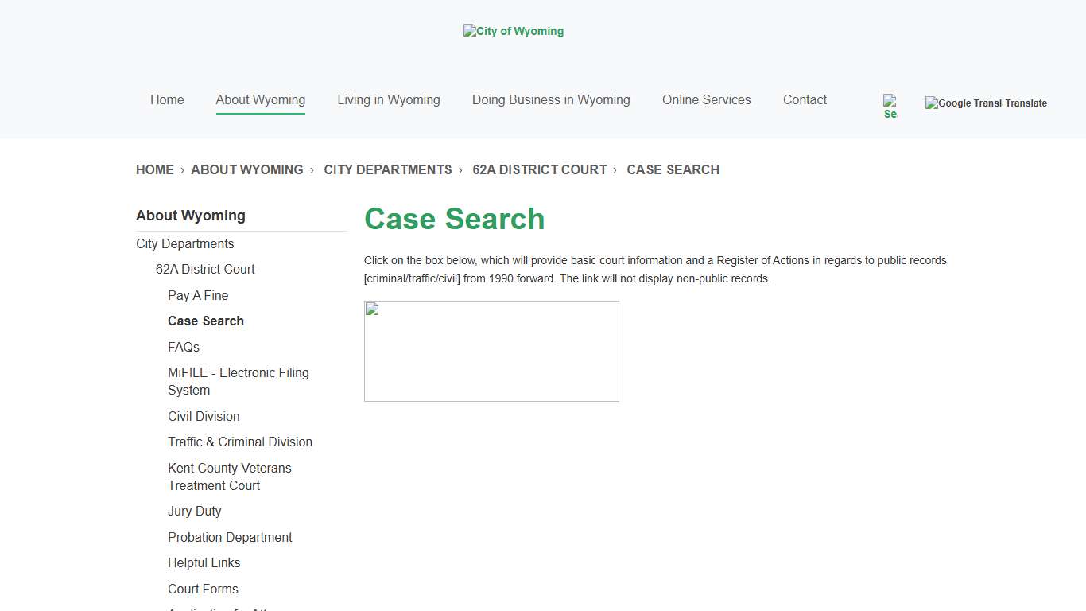Click CITY DEPARTMENTS in the breadcrumb

pyautogui.click(x=388, y=169)
